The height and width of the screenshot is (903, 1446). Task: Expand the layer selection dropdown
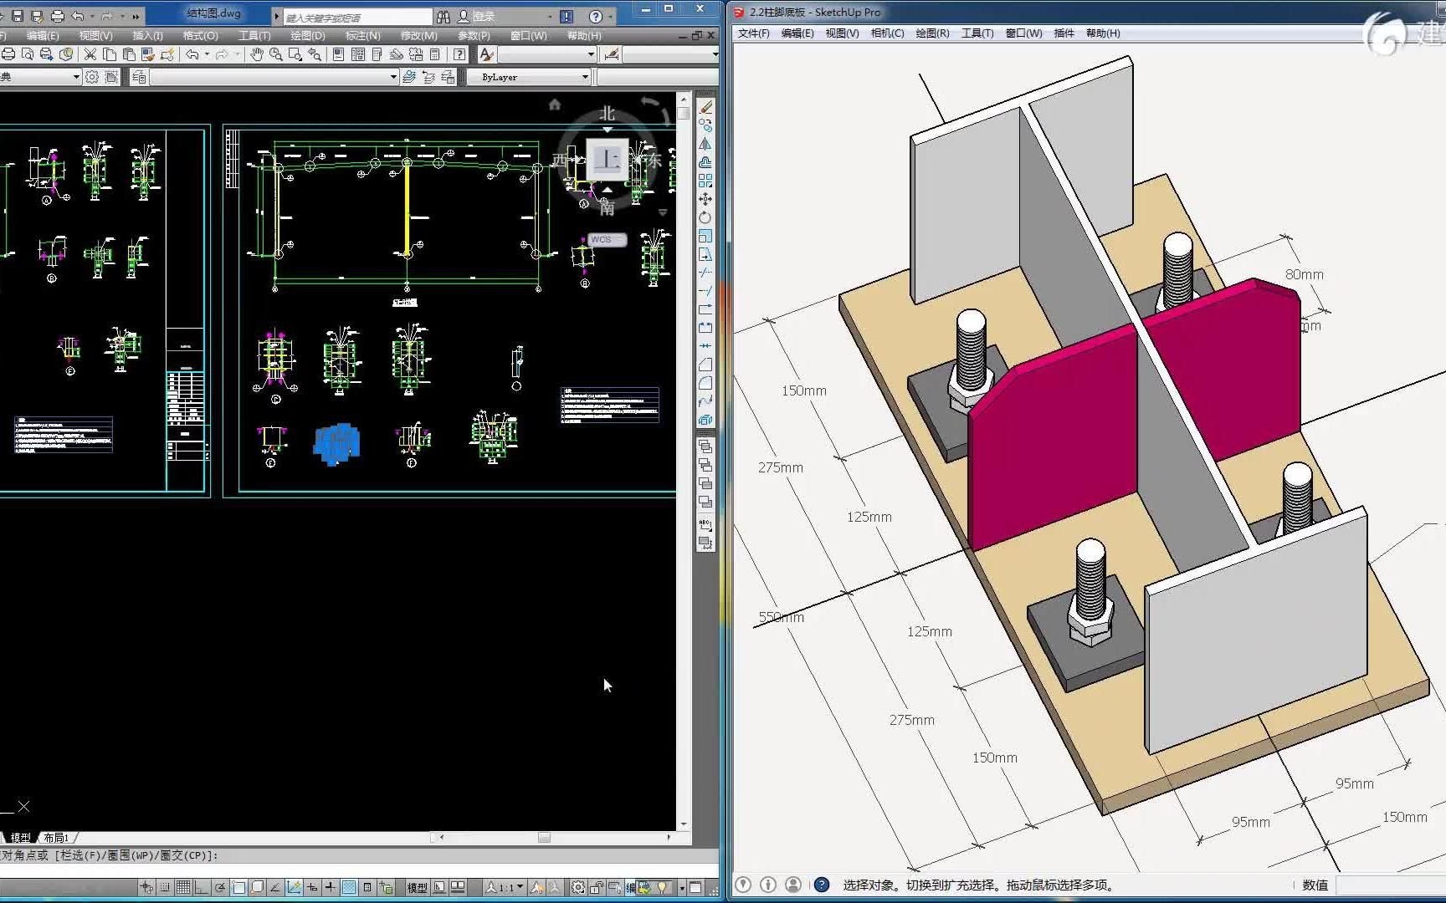click(393, 77)
